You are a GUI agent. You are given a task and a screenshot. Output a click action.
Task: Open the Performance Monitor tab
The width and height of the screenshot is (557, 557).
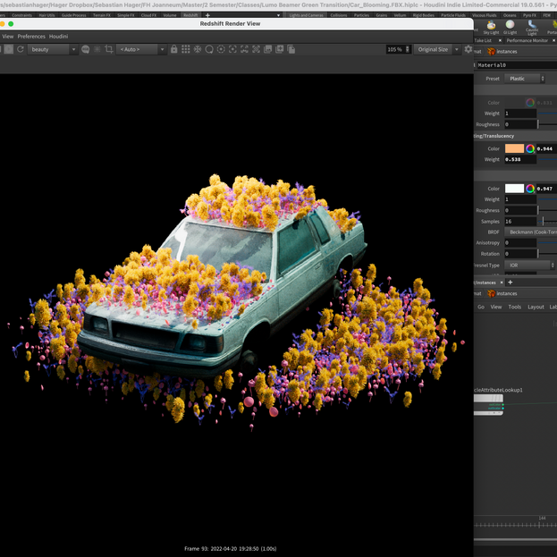click(527, 40)
